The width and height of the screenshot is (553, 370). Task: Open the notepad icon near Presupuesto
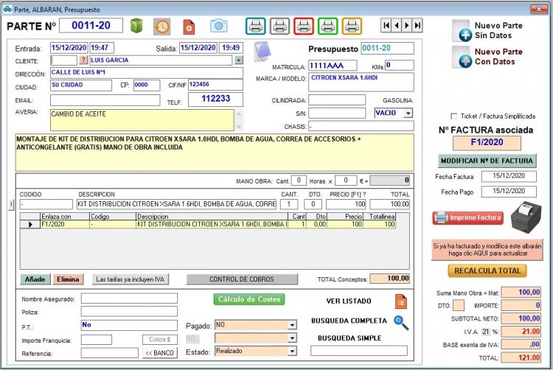point(262,52)
